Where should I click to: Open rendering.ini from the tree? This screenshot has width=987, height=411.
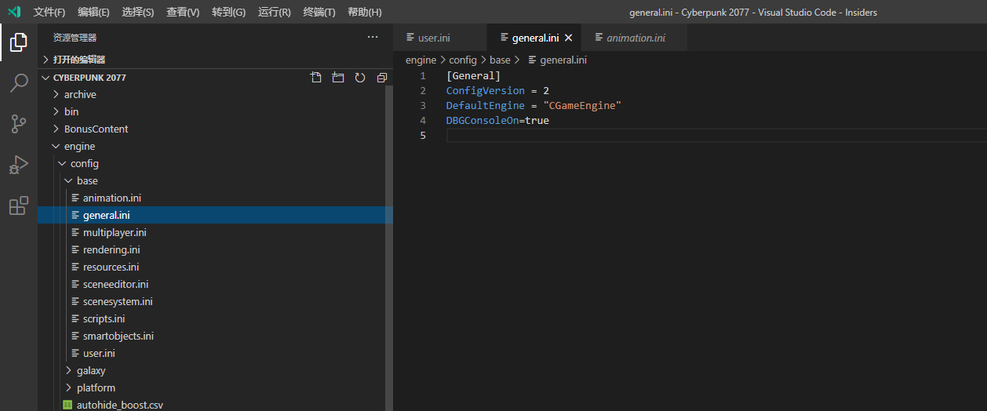[111, 250]
